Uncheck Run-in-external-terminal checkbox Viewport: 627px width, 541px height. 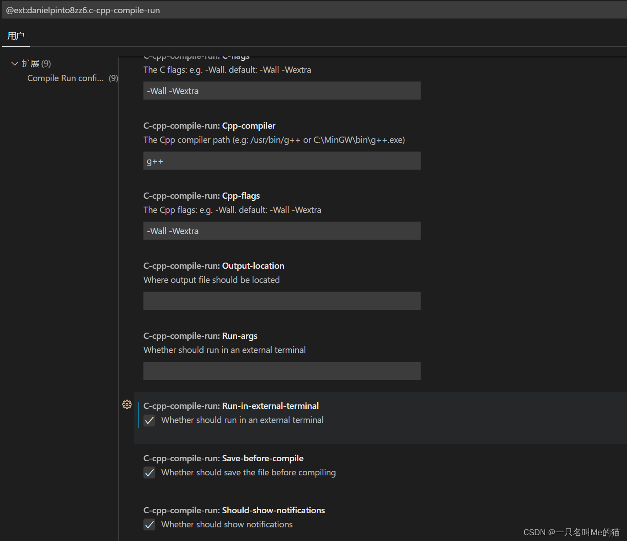coord(149,420)
